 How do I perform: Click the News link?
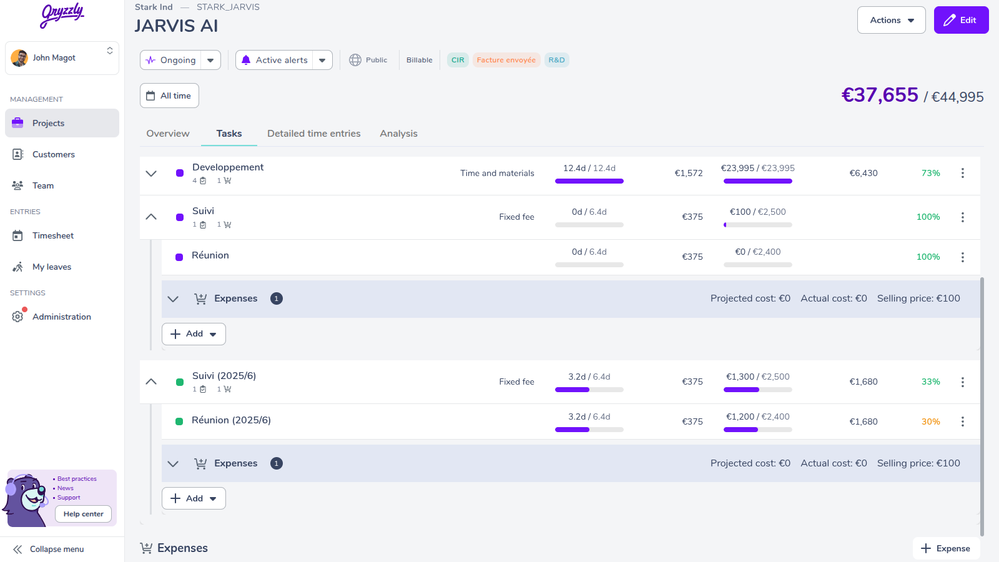point(66,488)
